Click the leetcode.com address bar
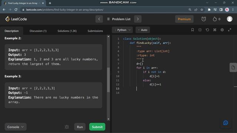 click(x=104, y=10)
